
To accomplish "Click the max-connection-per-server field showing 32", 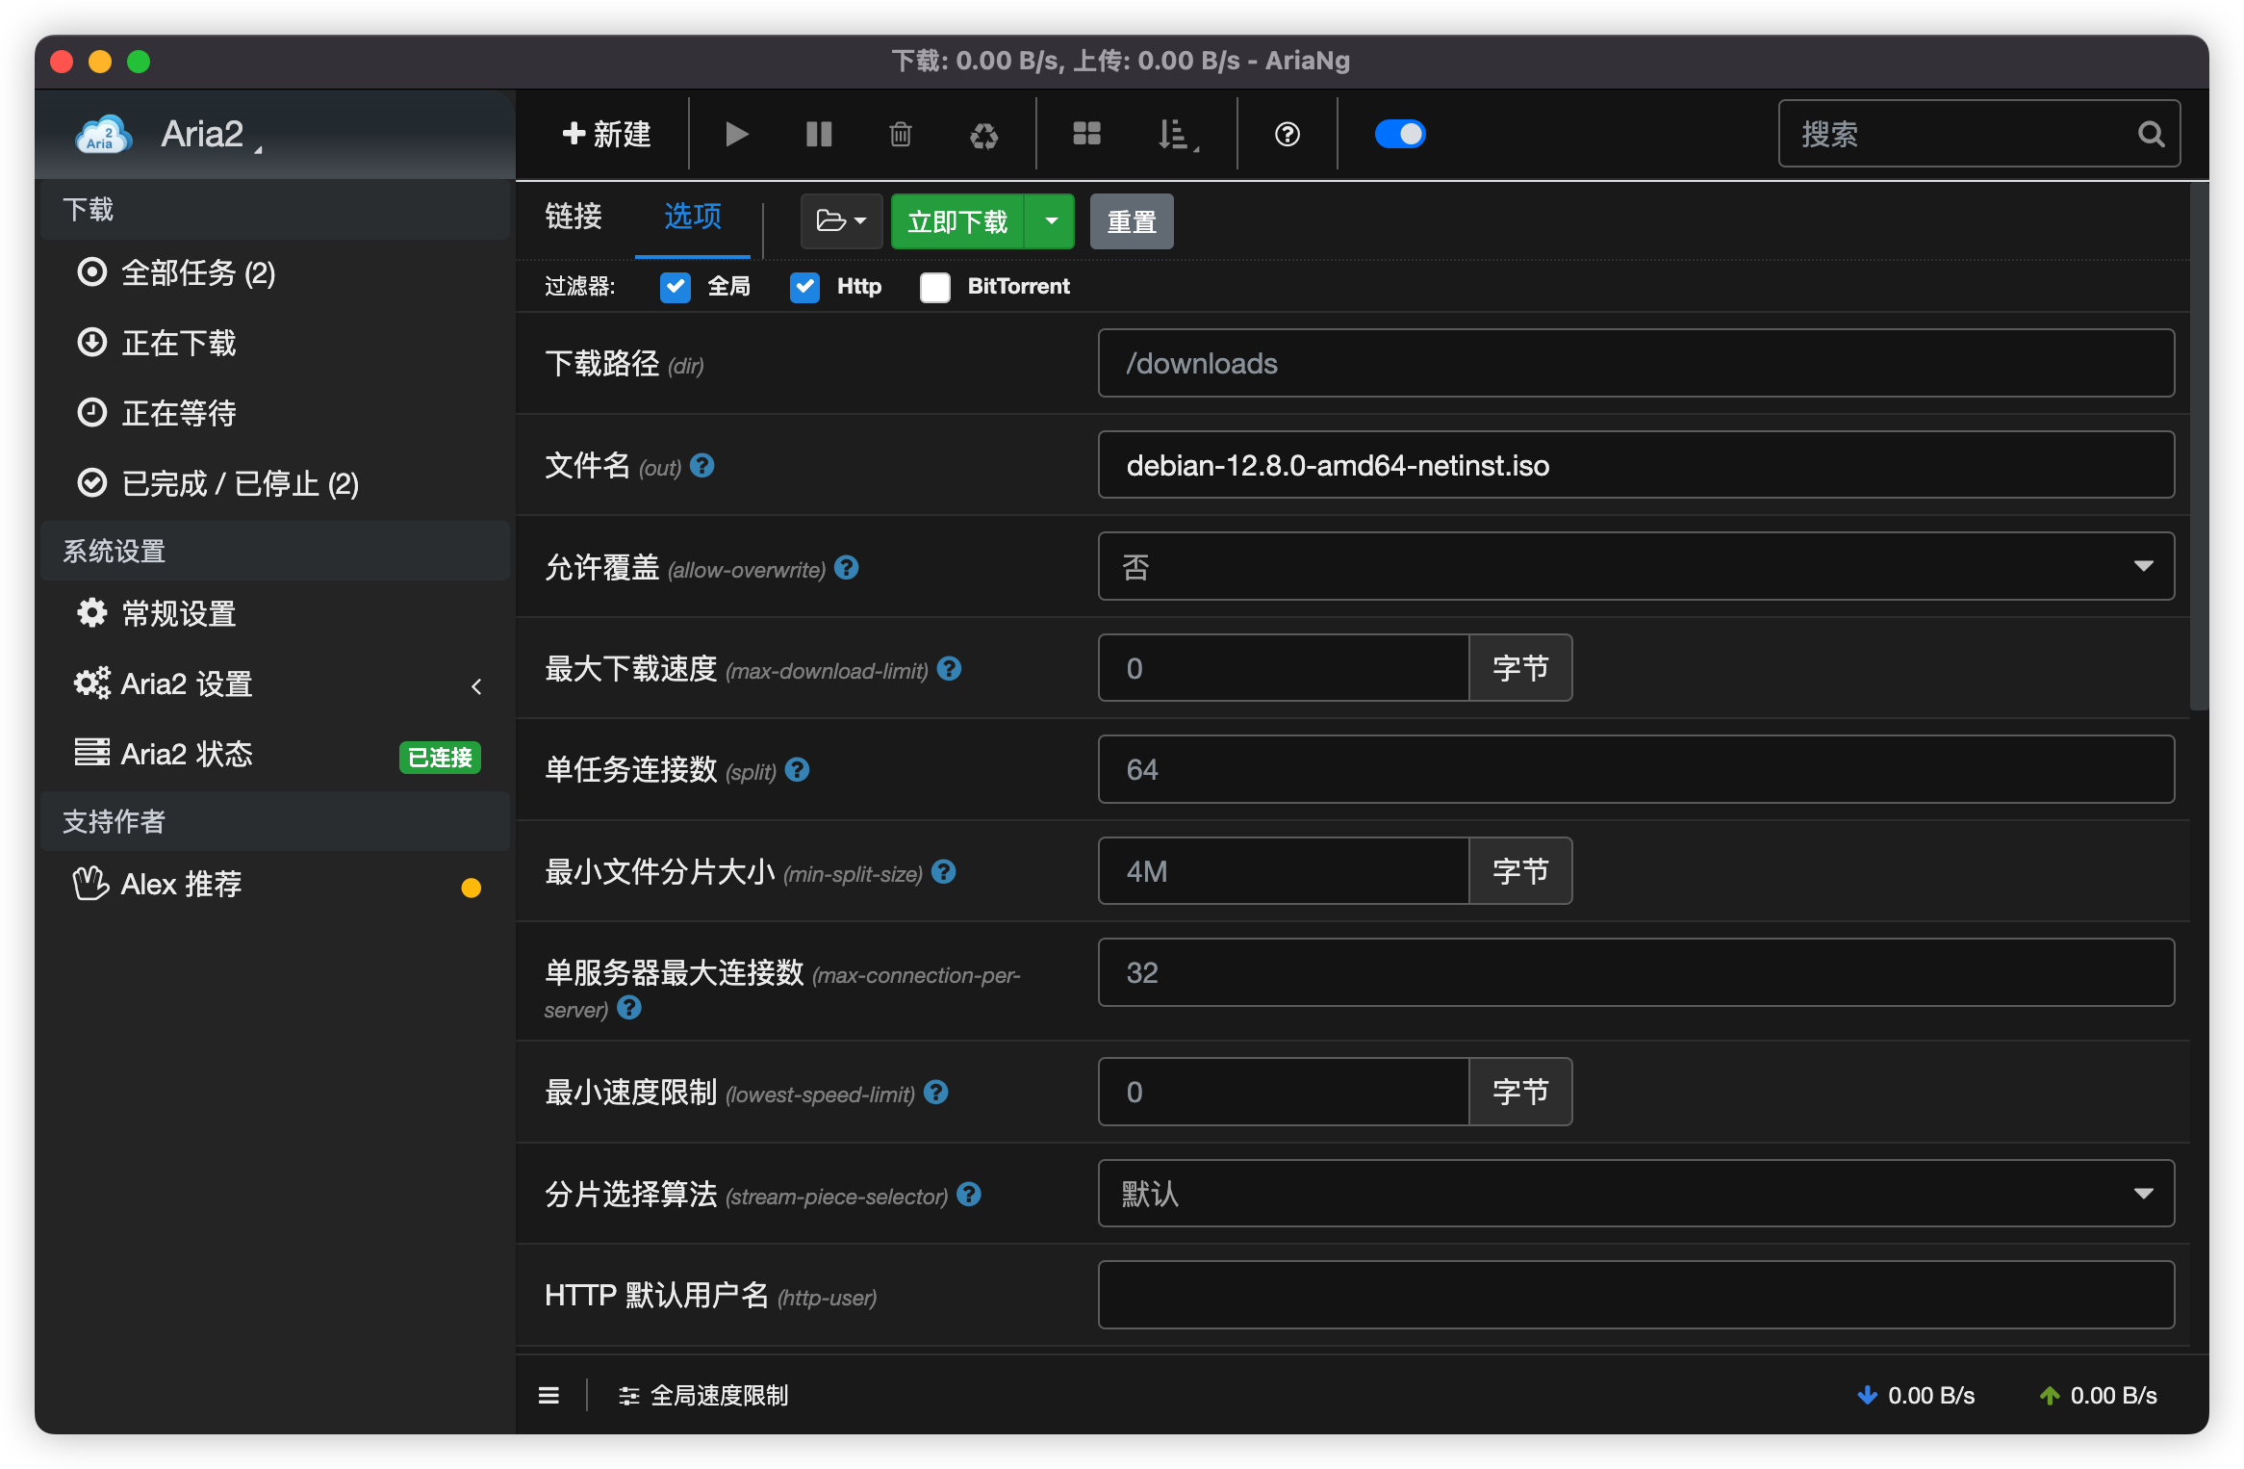I will [x=1636, y=972].
